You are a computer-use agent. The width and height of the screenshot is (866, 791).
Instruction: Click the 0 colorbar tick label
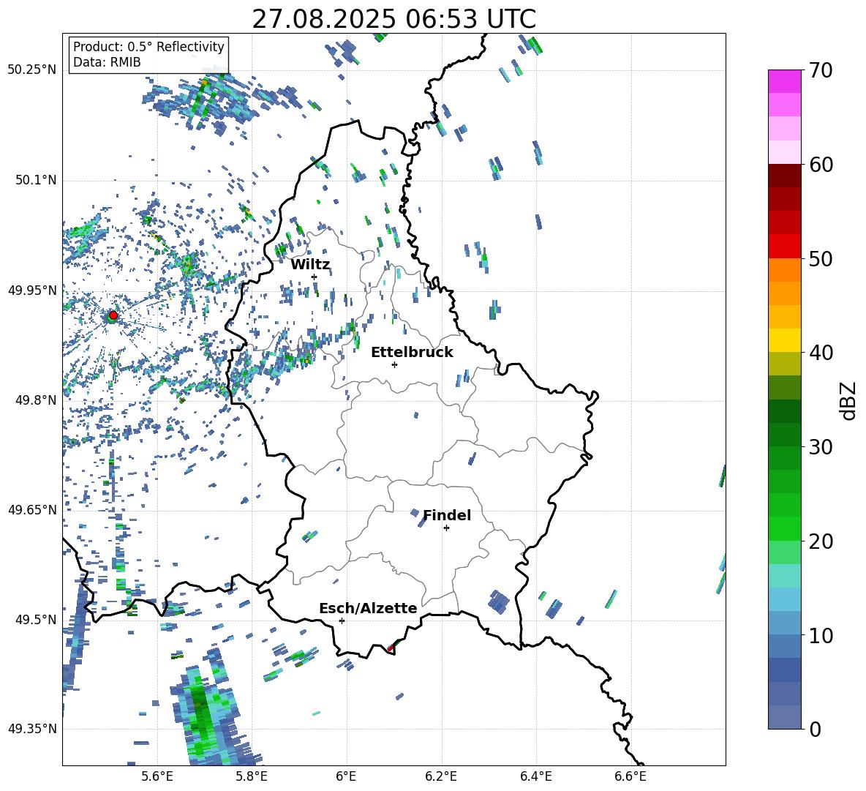(815, 730)
